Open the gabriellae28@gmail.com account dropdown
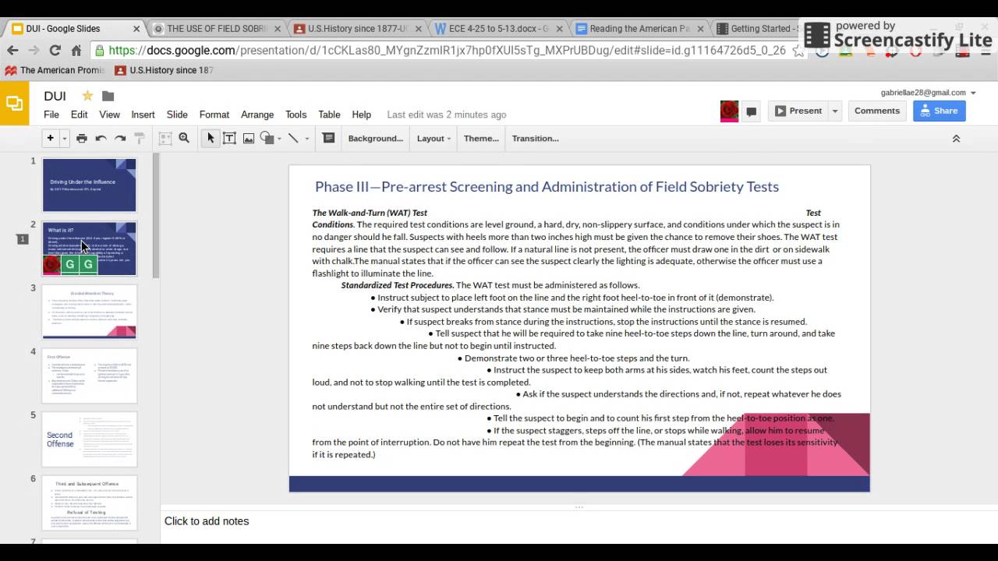This screenshot has height=561, width=998. click(x=928, y=92)
